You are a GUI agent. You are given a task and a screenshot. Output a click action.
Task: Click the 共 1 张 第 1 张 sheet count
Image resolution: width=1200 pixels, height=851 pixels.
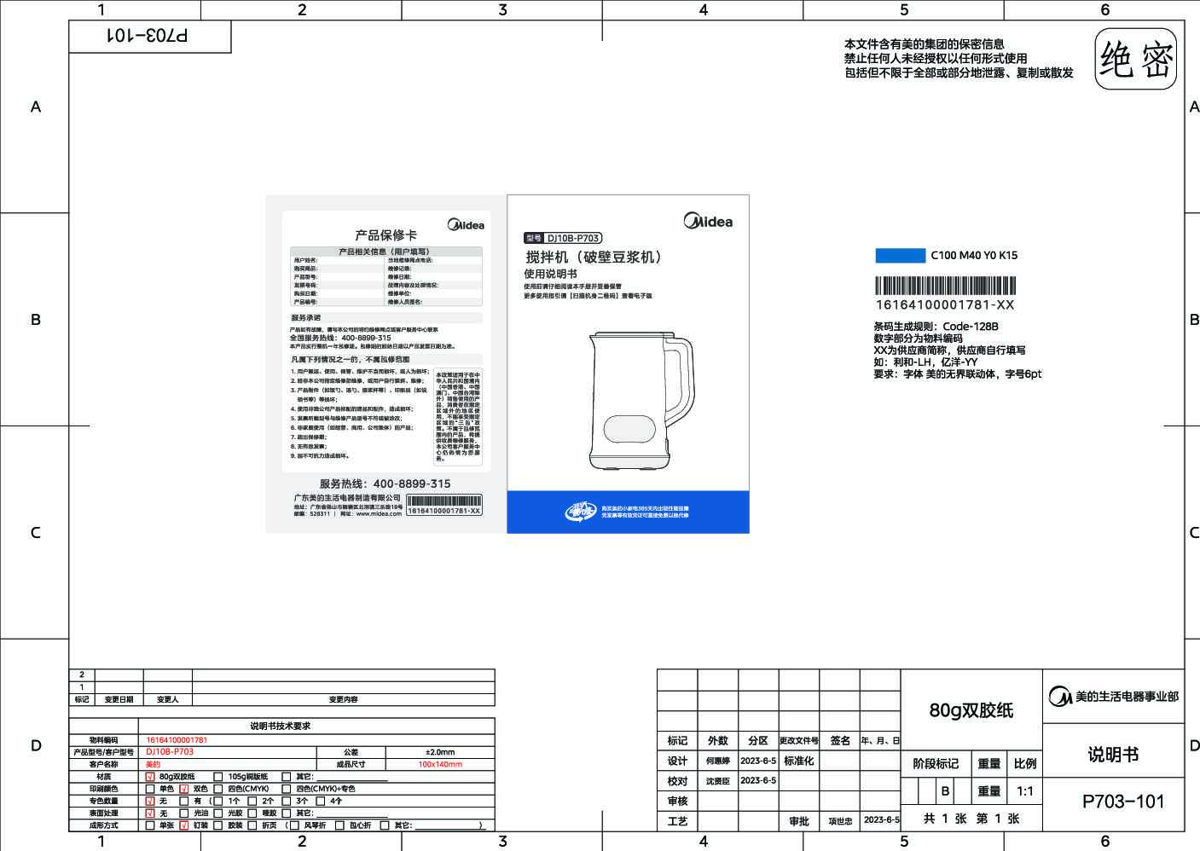pyautogui.click(x=971, y=819)
